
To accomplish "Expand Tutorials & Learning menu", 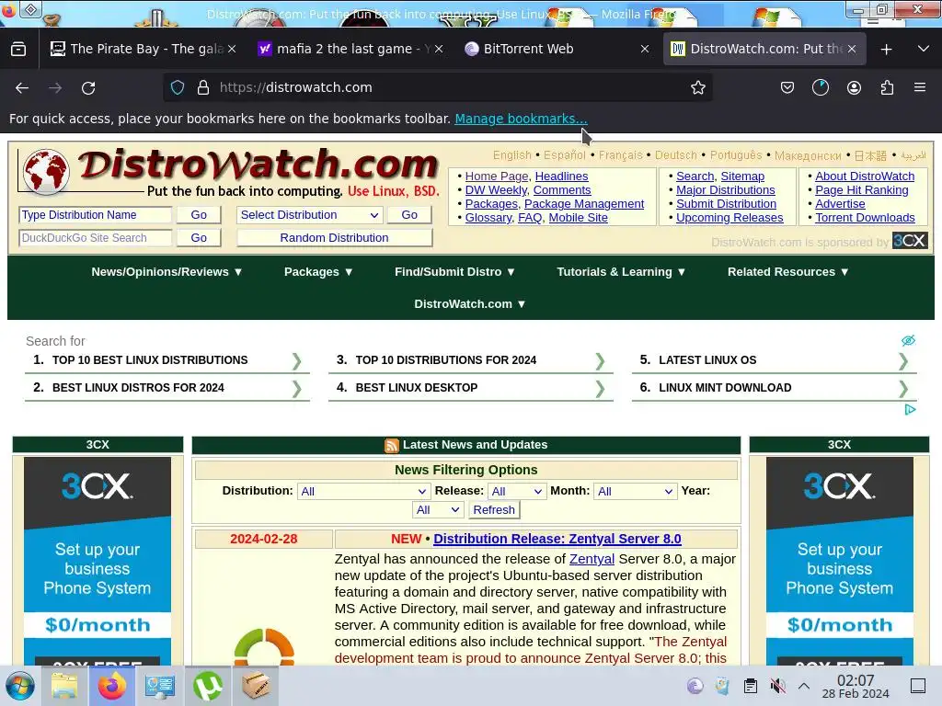I will (x=621, y=272).
